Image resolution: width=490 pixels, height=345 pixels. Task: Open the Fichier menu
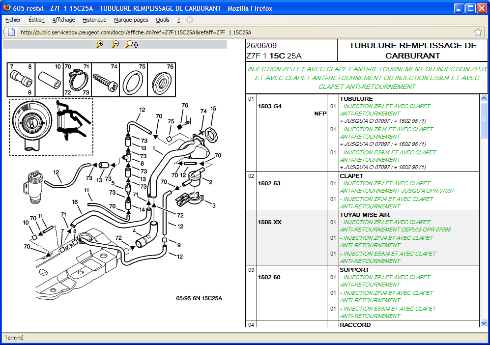click(13, 20)
